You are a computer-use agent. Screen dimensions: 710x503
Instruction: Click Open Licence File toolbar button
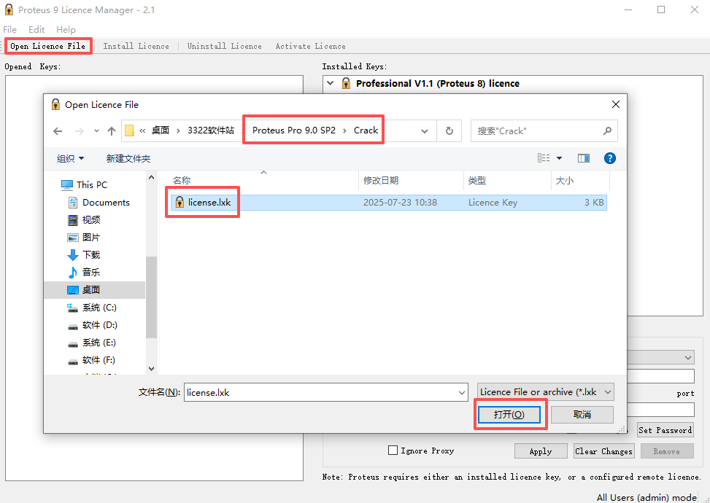point(47,46)
